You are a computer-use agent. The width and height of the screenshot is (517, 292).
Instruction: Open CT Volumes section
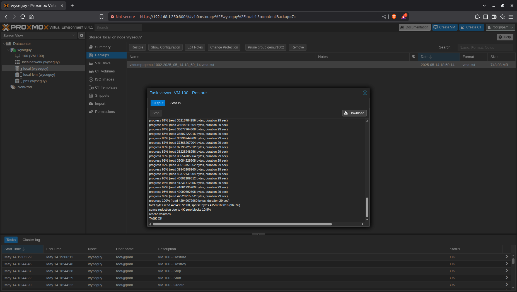(107, 71)
